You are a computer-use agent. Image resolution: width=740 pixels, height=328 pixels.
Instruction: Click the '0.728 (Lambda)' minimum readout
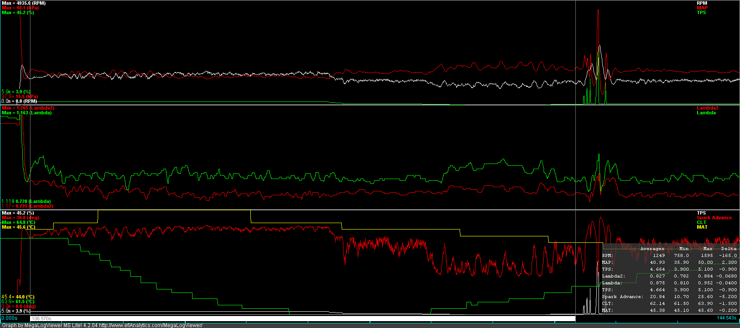pos(33,201)
